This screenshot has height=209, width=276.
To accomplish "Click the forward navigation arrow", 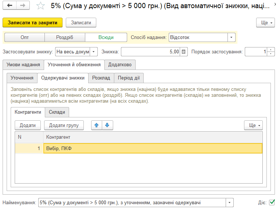I will (x=23, y=6).
